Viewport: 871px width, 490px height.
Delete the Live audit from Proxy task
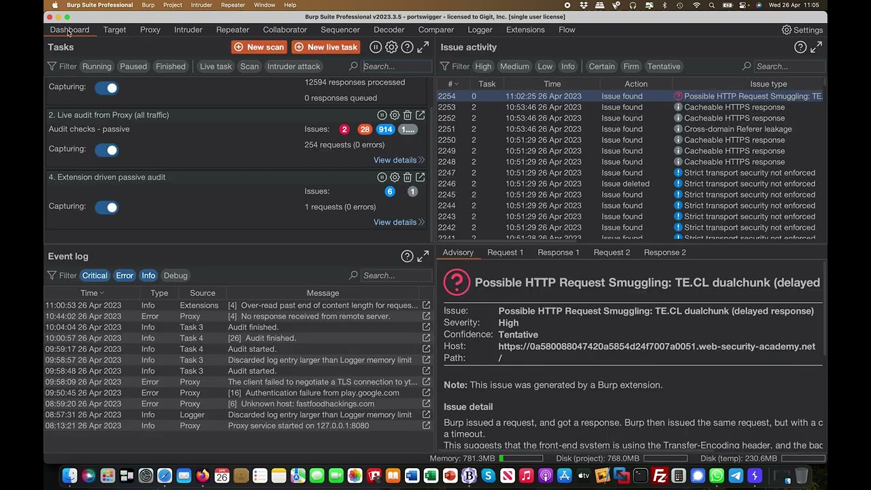(x=408, y=115)
